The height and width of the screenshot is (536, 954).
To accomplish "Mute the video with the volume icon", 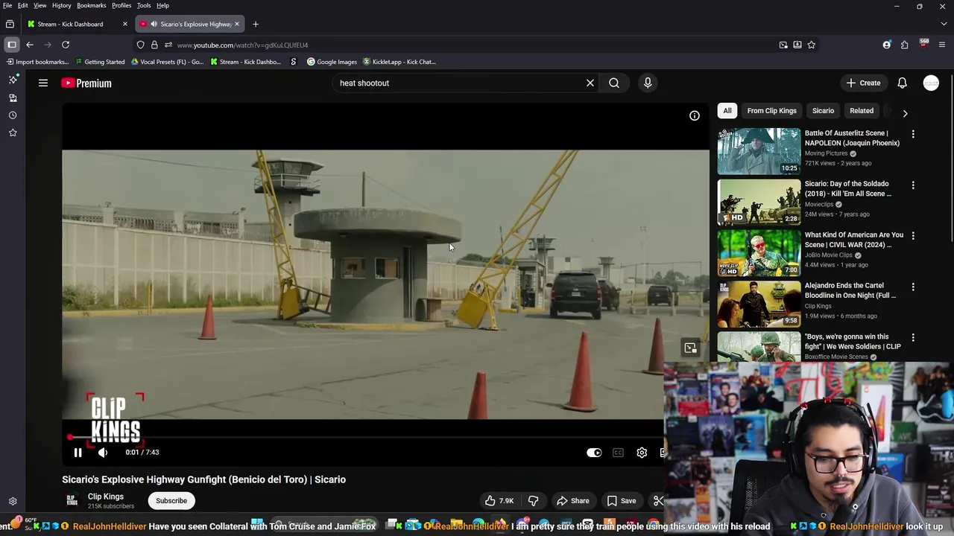I will coord(103,453).
